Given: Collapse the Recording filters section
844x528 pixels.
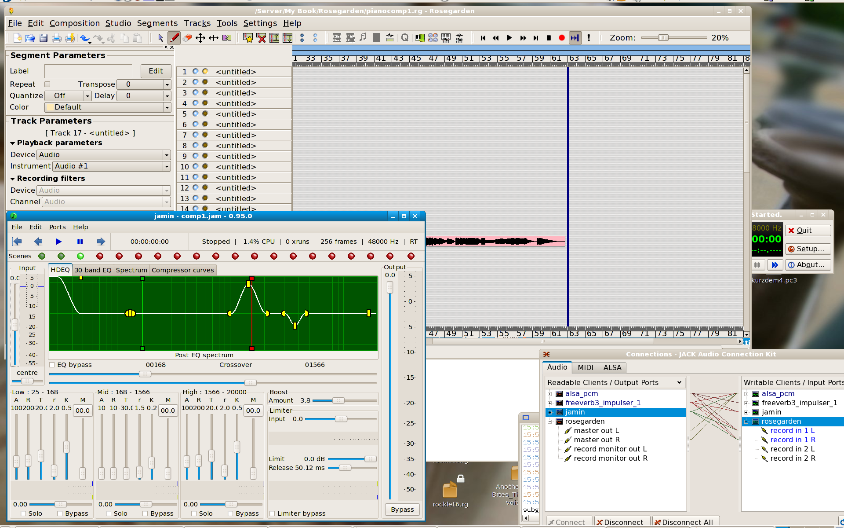Looking at the screenshot, I should 13,179.
